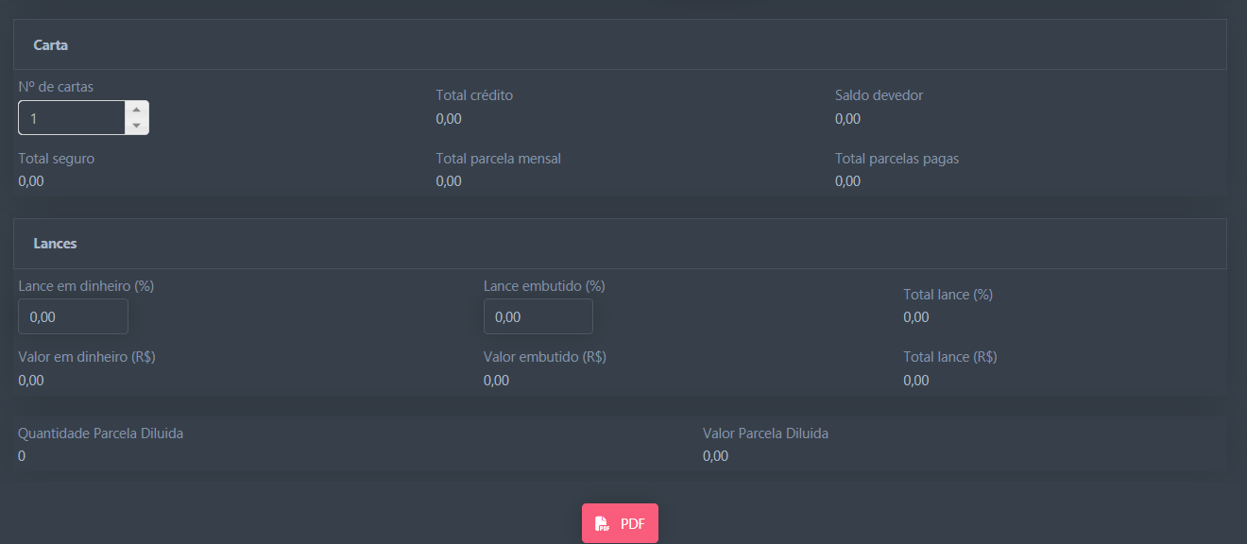Click the Saldo devedor label
1247x544 pixels.
pyautogui.click(x=879, y=95)
